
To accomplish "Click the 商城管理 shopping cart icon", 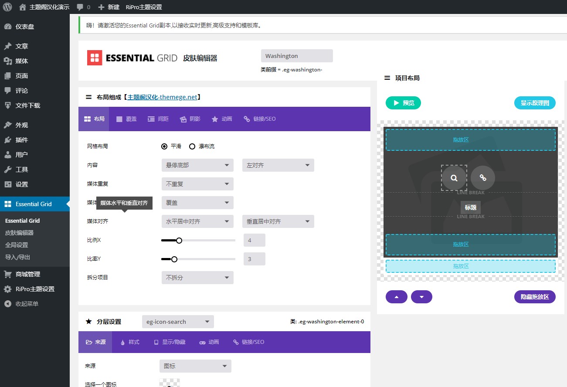I will (7, 274).
